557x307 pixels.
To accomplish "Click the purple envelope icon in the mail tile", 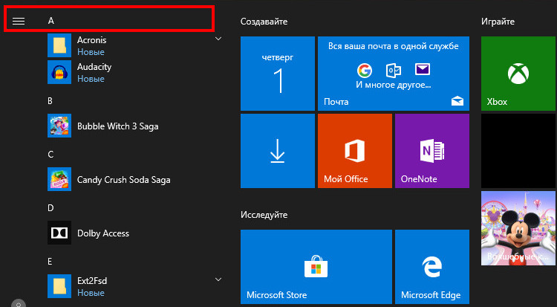I will (423, 69).
